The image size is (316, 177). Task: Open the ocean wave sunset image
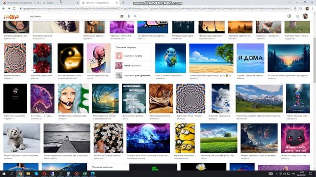(x=105, y=98)
